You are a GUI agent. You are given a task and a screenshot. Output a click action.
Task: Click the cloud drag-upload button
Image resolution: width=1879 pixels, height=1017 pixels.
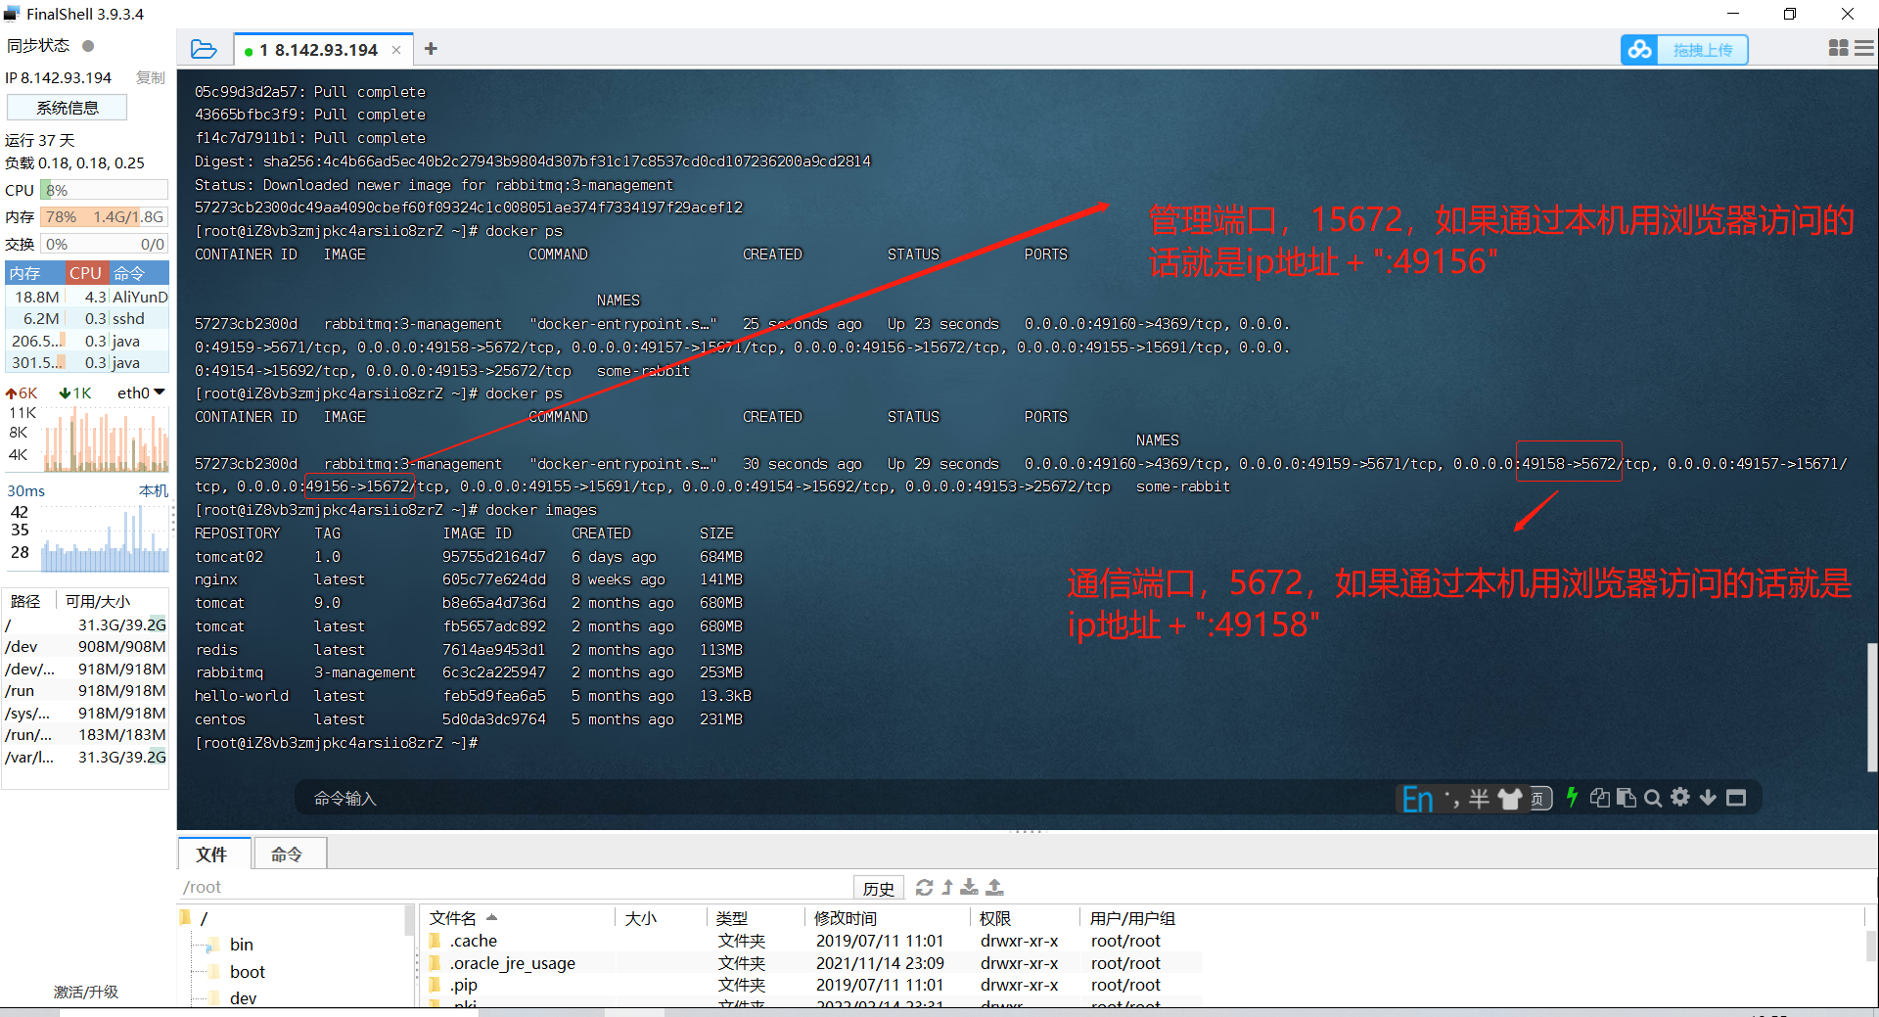(x=1684, y=49)
